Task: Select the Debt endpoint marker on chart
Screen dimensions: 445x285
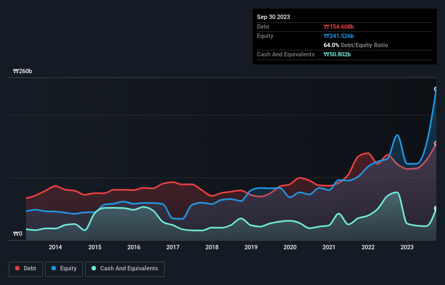Action: (x=436, y=144)
